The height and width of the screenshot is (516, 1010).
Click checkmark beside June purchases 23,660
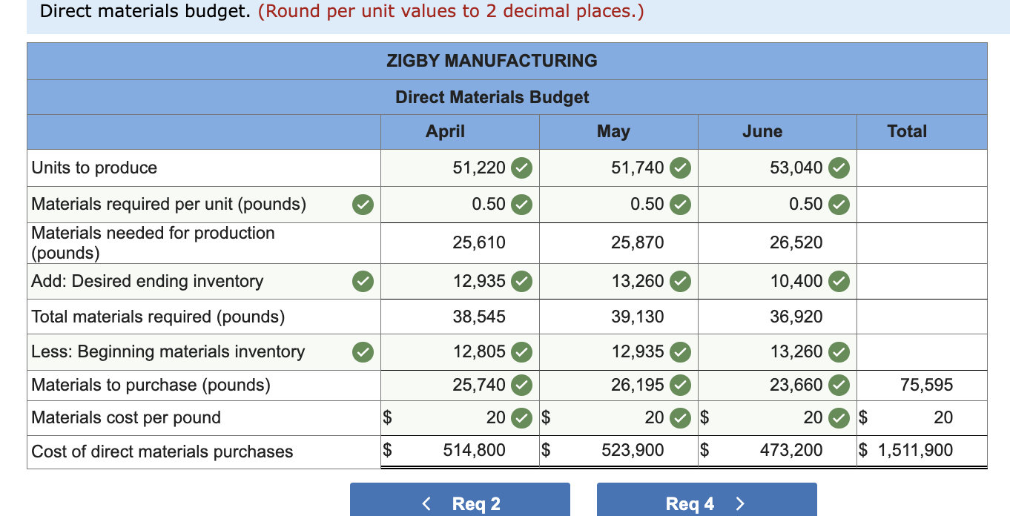click(x=839, y=385)
